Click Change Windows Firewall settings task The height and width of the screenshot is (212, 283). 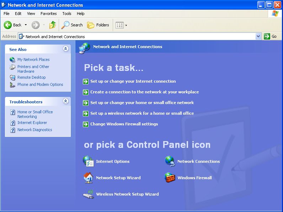tap(124, 124)
